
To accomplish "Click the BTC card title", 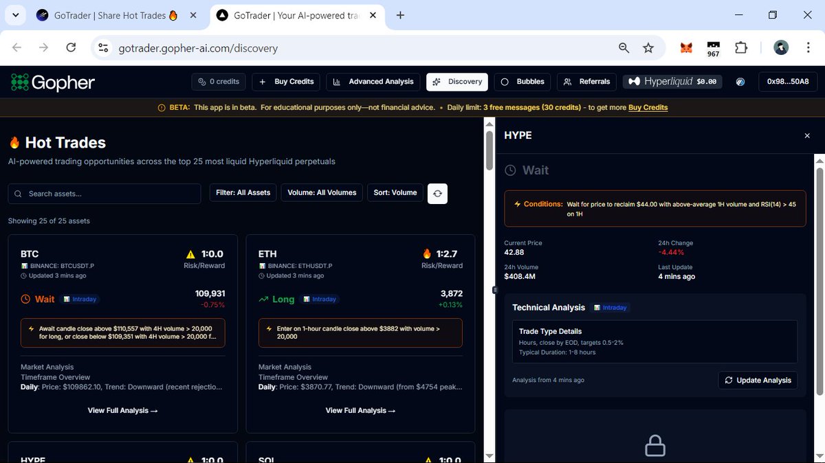I will click(30, 253).
